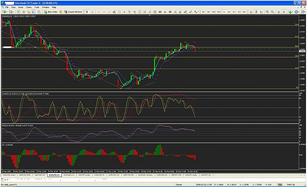Open the chart Templates dropdown
The image size is (307, 187).
pos(303,12)
